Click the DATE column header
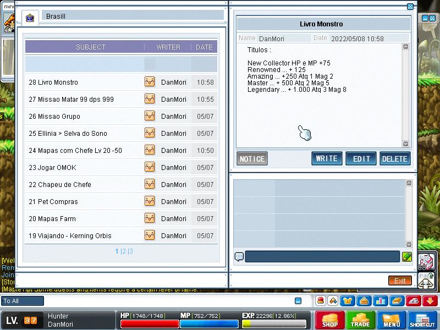Viewport: 440px width, 330px height. 204,47
